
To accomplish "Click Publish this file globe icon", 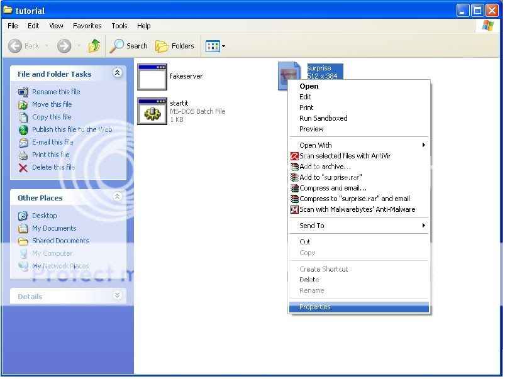I will coord(23,129).
